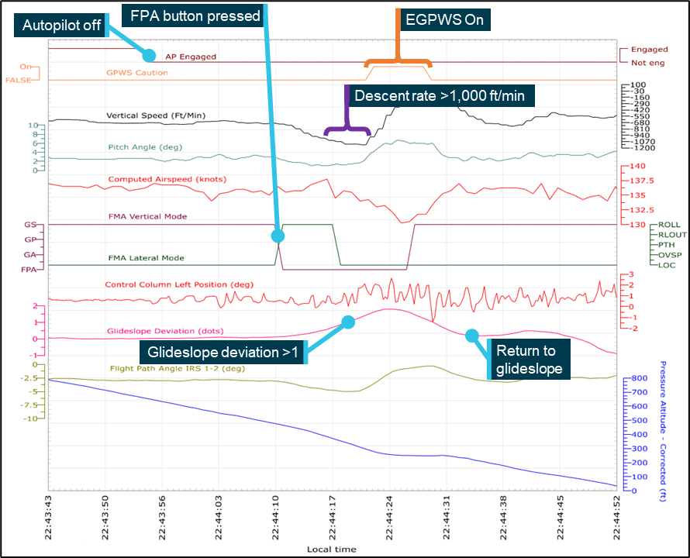Click the Autopilot off callout label
Image resolution: width=690 pixels, height=558 pixels.
point(62,24)
